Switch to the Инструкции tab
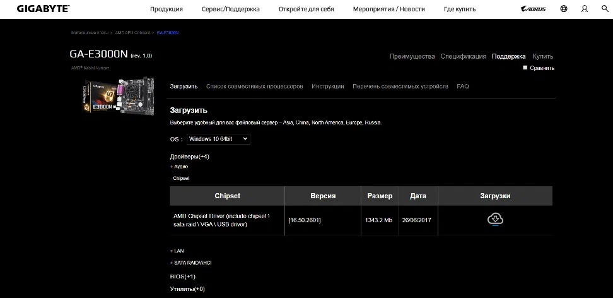The height and width of the screenshot is (298, 613). 327,86
